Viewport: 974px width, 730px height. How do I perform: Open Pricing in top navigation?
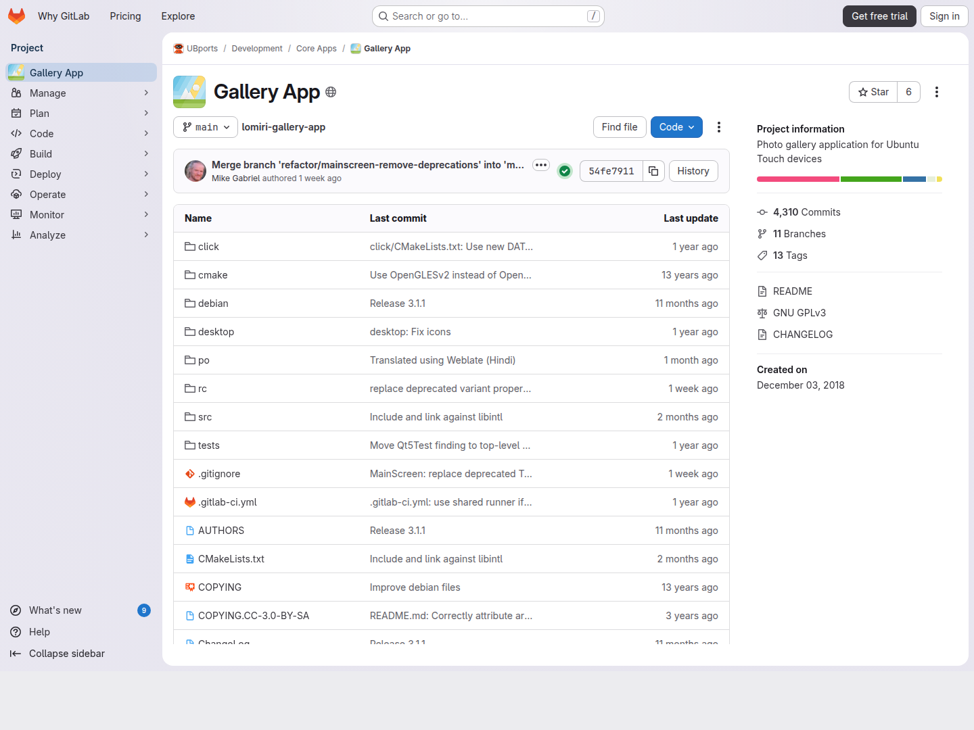pos(126,16)
